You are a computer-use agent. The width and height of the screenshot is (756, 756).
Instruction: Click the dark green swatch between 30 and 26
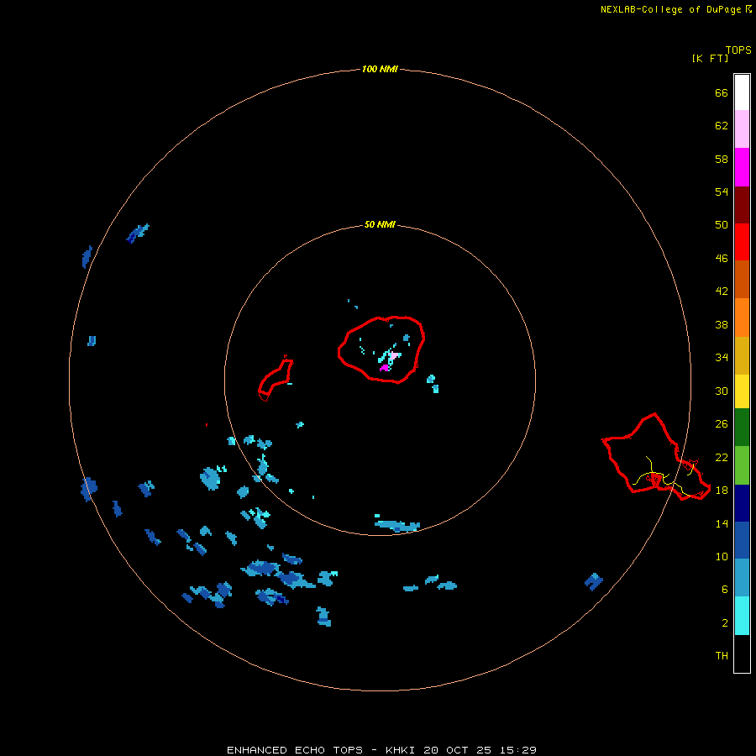pos(742,427)
